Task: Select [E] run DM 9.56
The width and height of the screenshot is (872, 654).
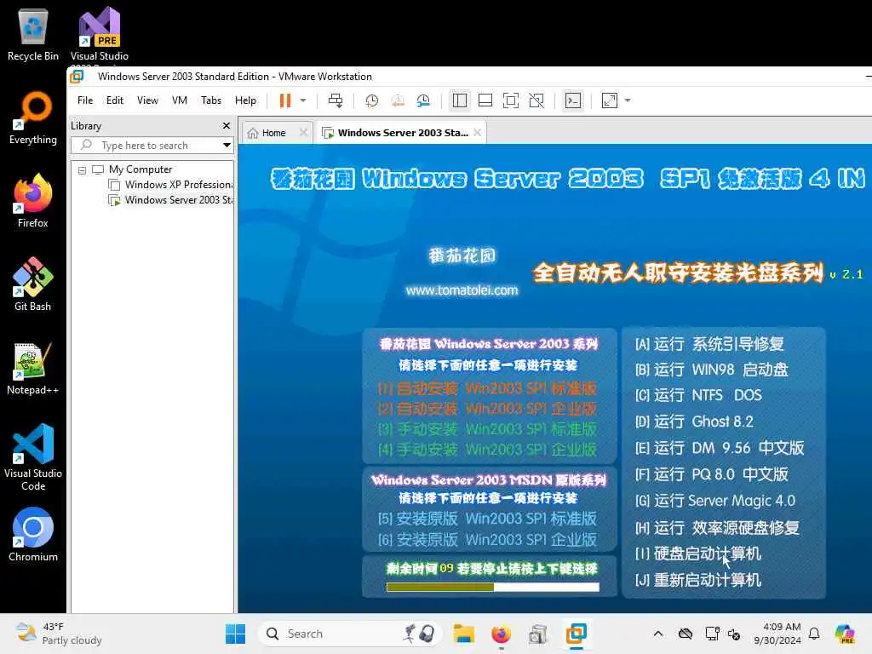Action: pyautogui.click(x=720, y=448)
